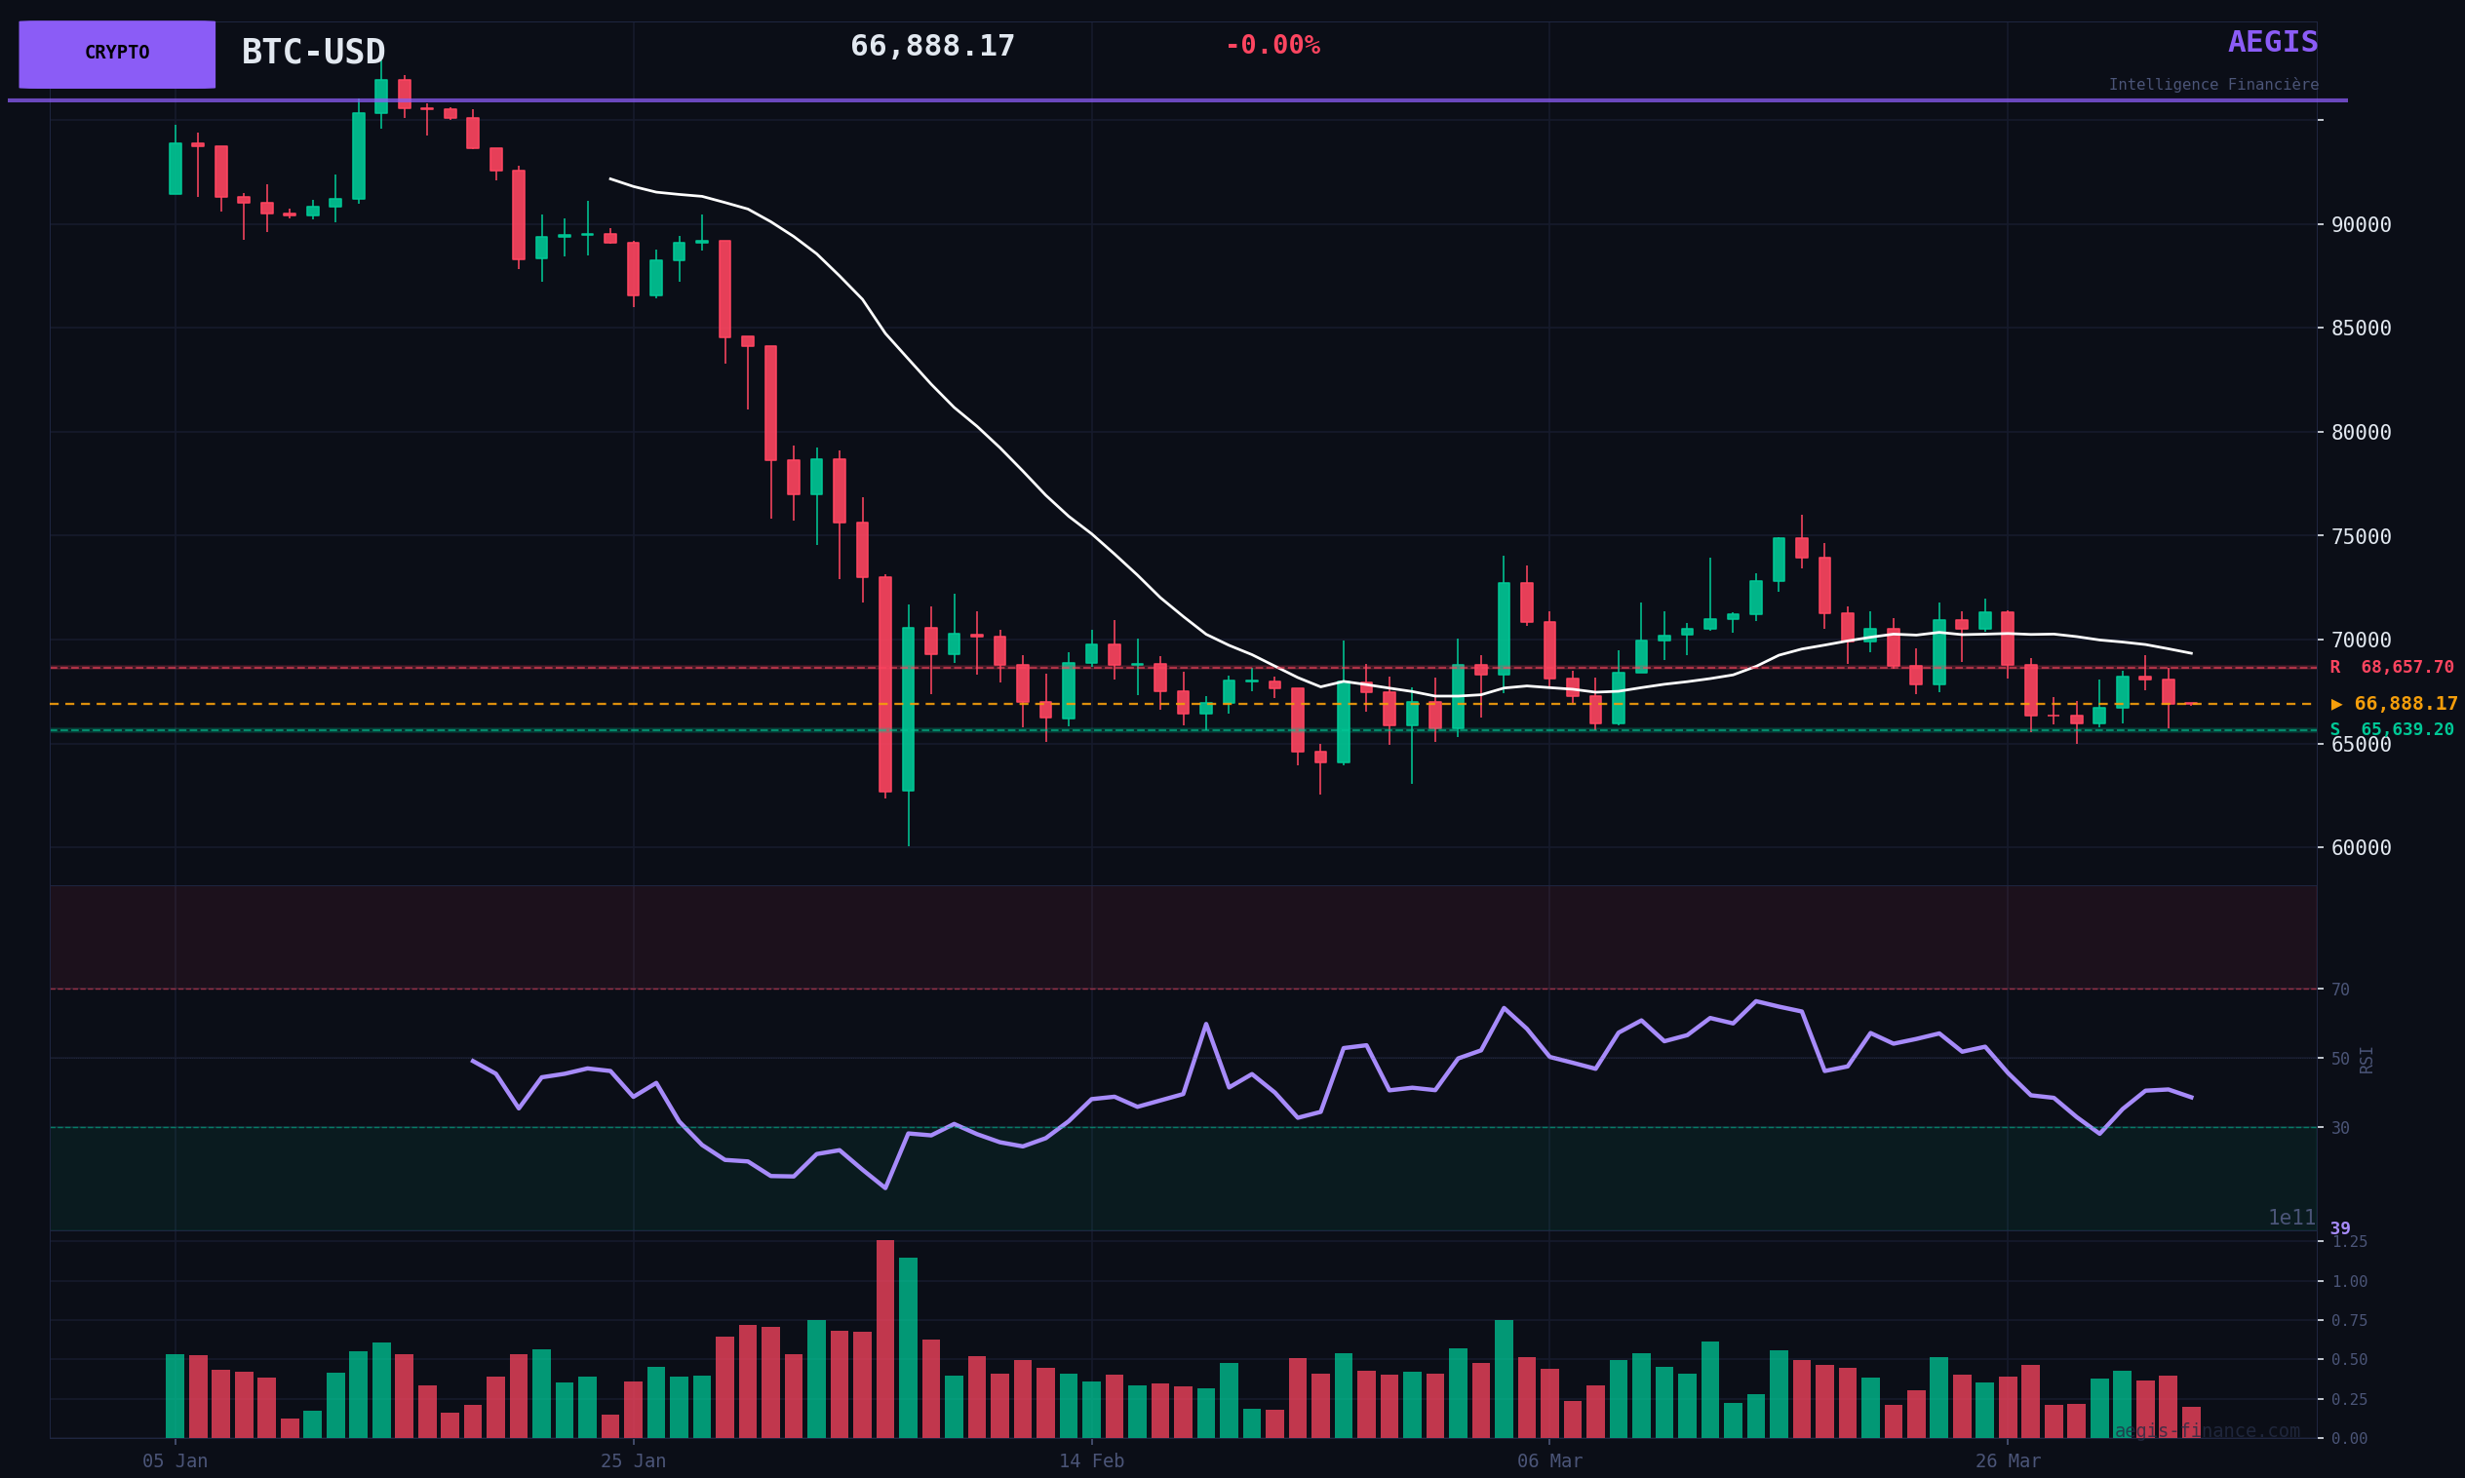Click the orange 66,888.17 price marker

tap(2394, 704)
